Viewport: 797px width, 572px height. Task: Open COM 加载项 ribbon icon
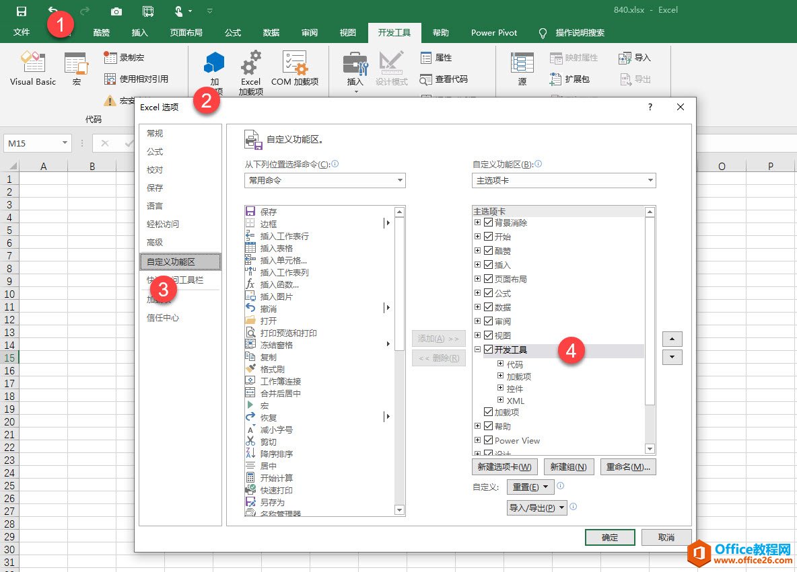tap(295, 68)
